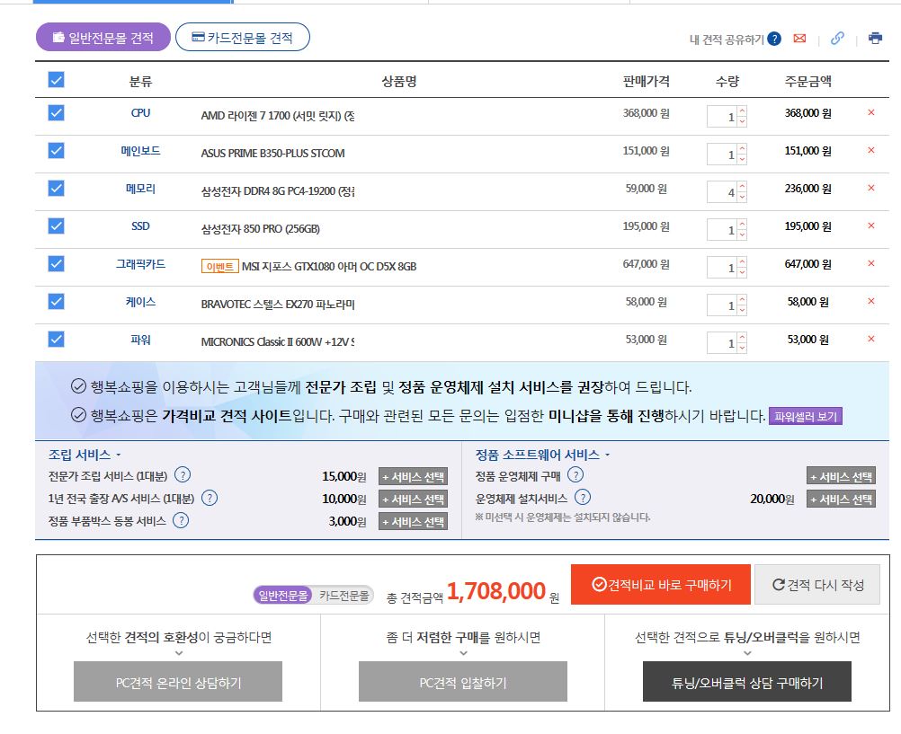
Task: Open help for 운영체제 설치서비스
Action: (x=583, y=498)
